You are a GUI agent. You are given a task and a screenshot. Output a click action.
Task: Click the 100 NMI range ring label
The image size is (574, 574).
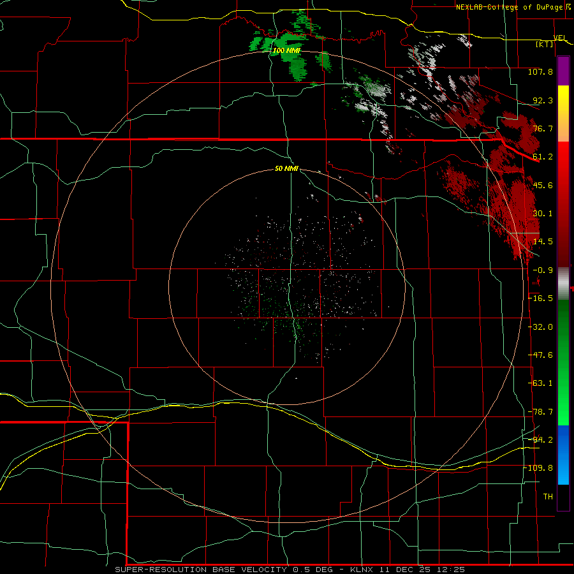(x=286, y=50)
